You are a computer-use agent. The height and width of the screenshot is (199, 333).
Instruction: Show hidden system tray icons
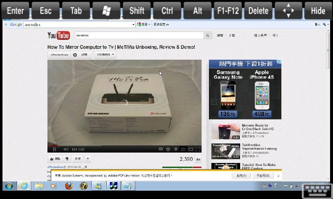[x=280, y=186]
